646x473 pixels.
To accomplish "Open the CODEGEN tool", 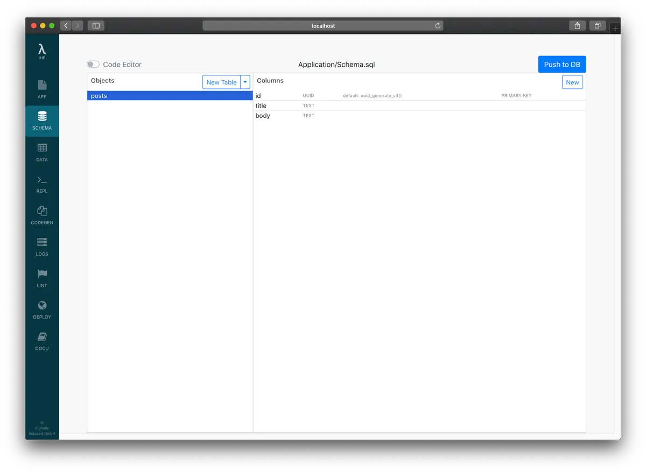I will pos(41,214).
